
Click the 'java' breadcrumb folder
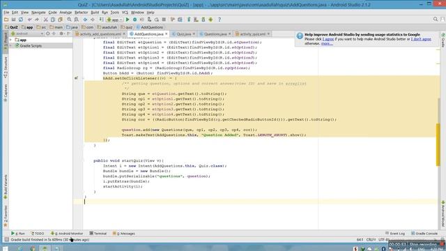72,27
